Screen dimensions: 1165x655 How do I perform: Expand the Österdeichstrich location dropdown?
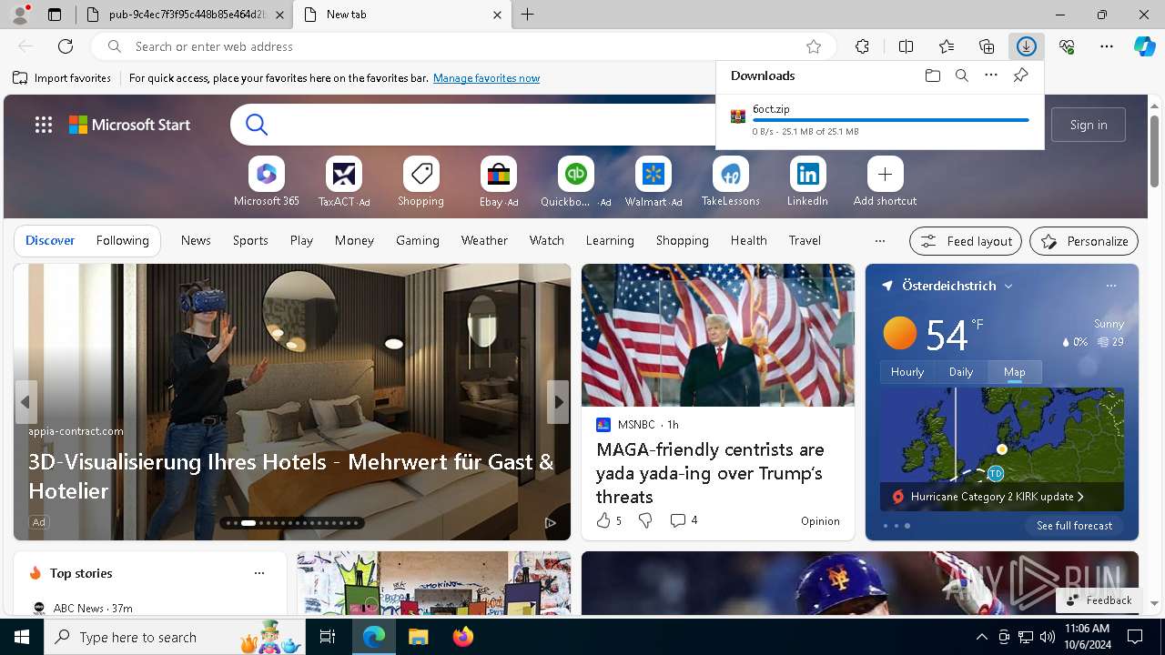coord(1008,286)
